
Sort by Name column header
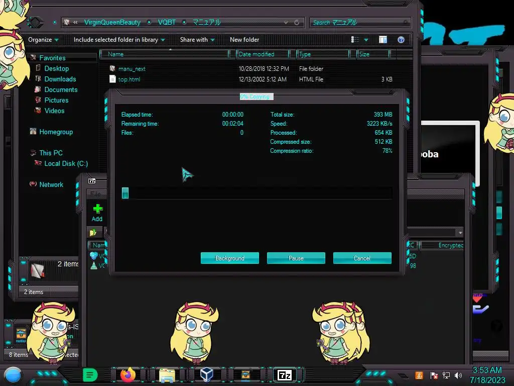click(x=164, y=54)
